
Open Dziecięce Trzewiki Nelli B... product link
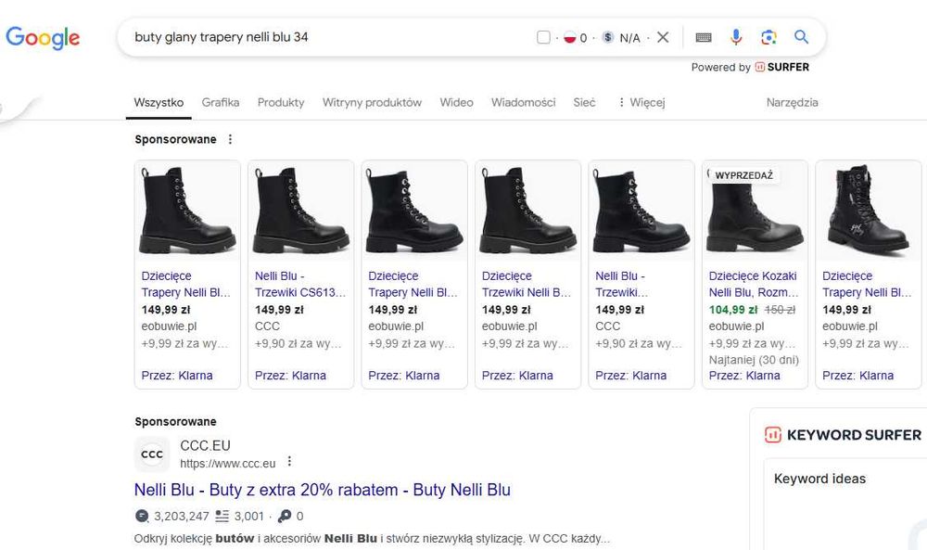527,284
